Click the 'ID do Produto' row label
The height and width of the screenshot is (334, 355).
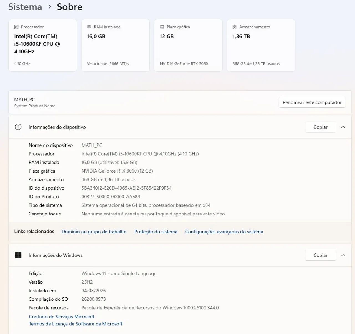point(44,197)
